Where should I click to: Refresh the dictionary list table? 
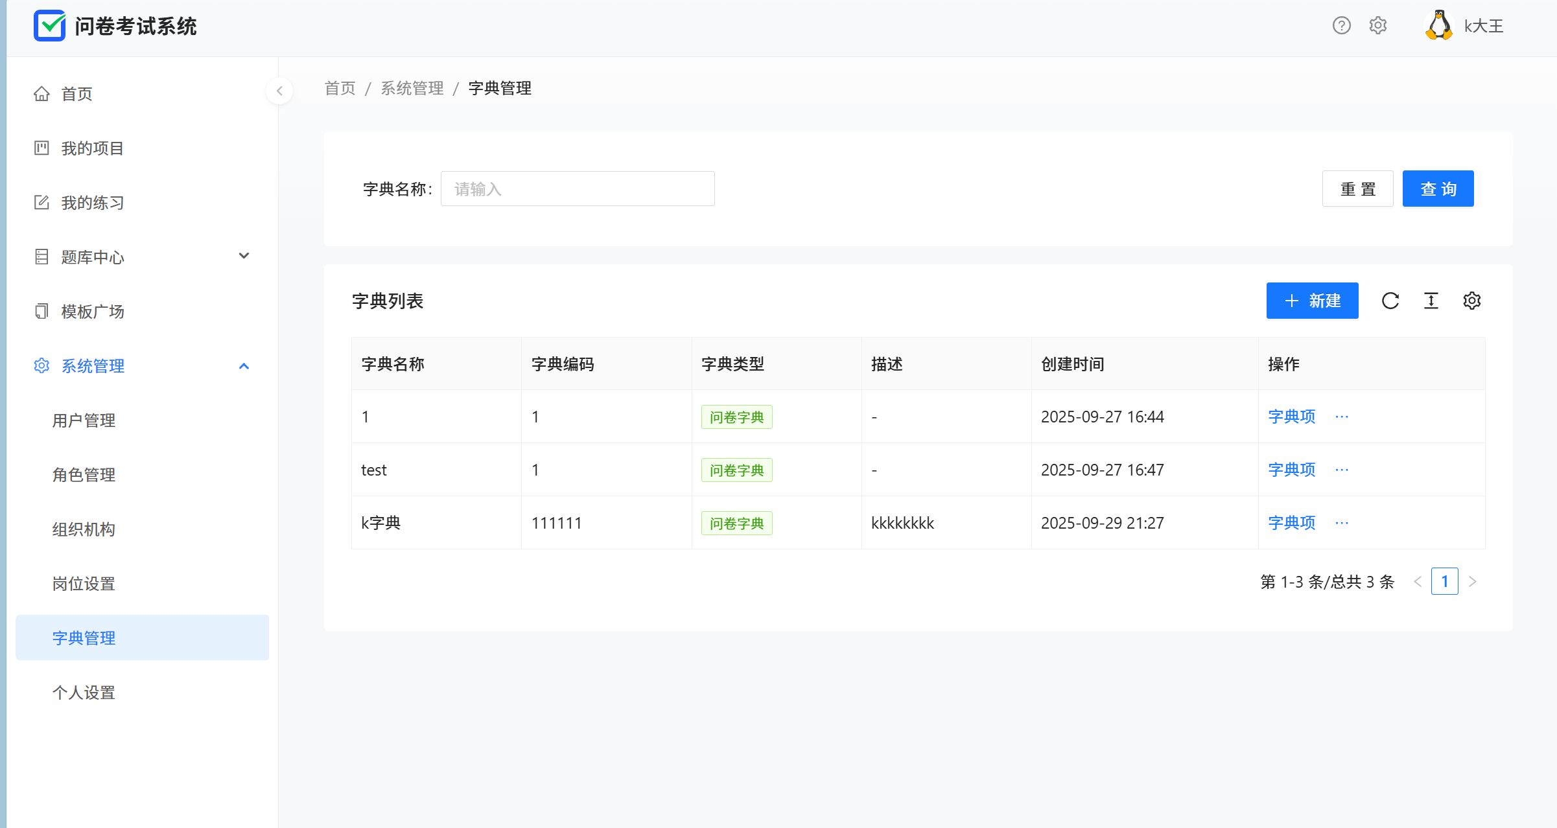pyautogui.click(x=1390, y=301)
